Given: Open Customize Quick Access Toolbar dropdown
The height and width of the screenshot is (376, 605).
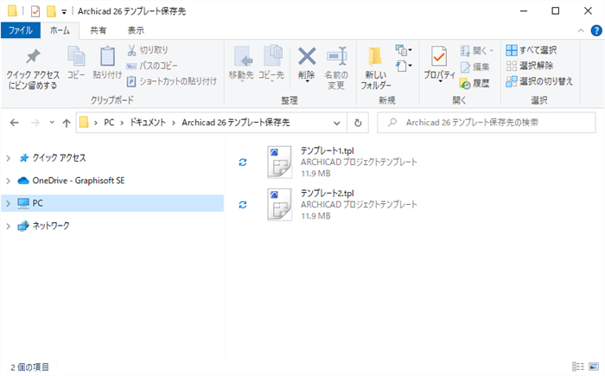Looking at the screenshot, I should 64,11.
